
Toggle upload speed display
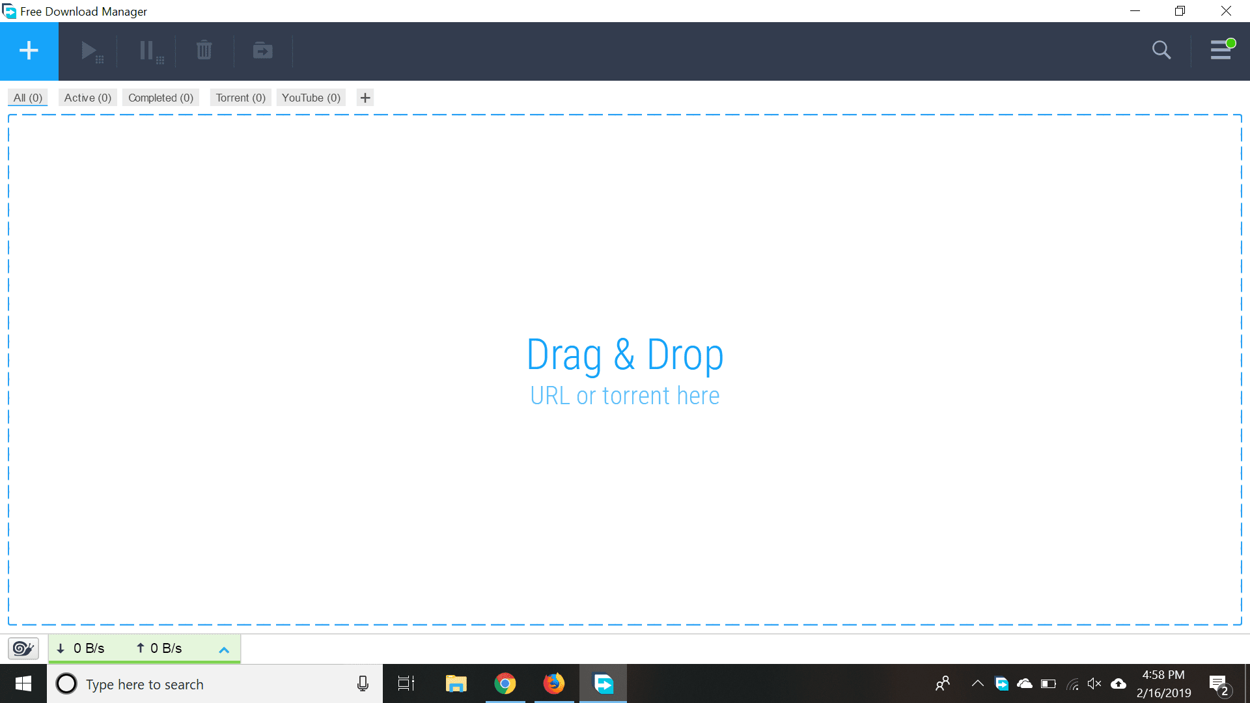[x=156, y=648]
